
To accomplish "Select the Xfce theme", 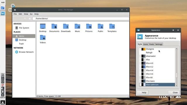I will 157,60.
